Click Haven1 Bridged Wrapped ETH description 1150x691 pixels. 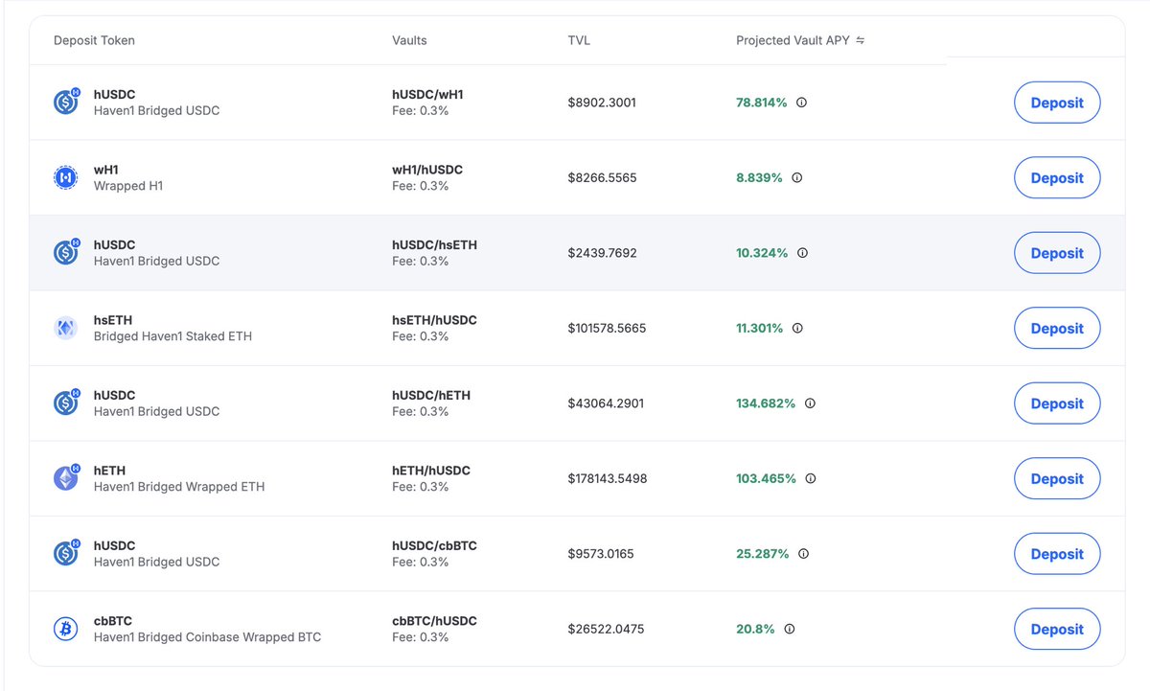click(179, 487)
